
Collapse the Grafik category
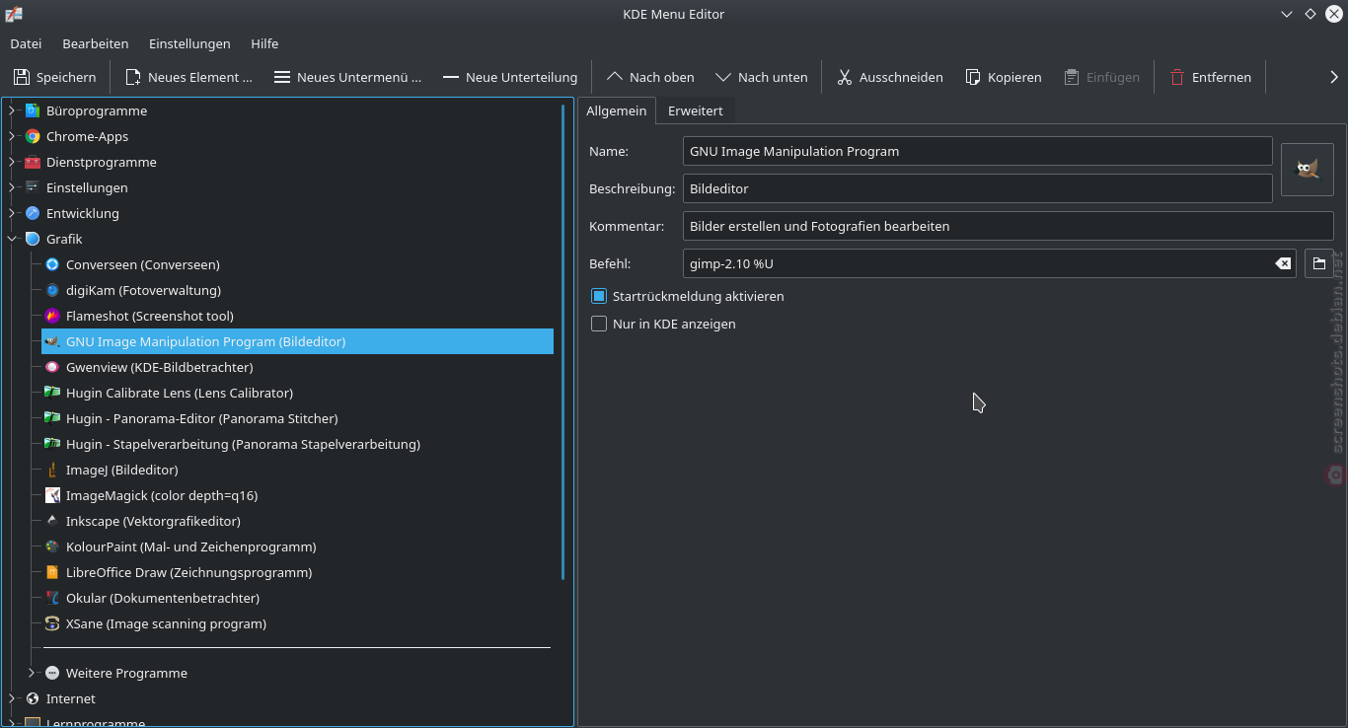pos(12,239)
